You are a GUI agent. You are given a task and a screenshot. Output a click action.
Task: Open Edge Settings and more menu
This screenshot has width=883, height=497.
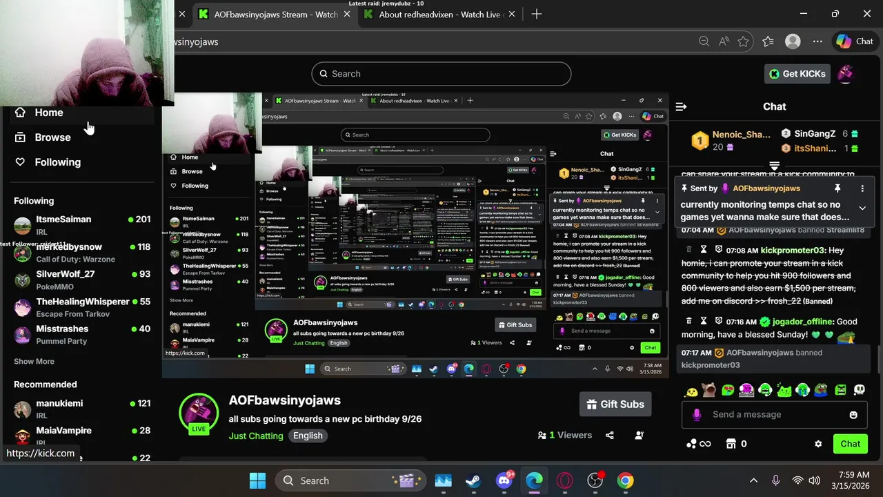point(817,41)
